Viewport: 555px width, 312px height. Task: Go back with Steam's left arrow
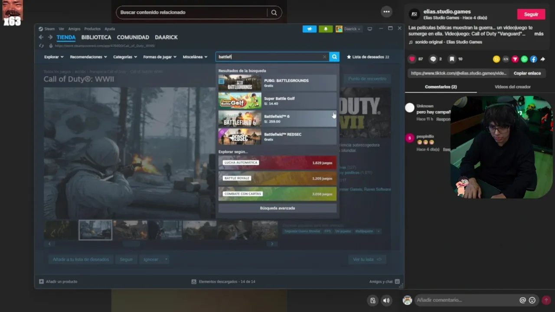(41, 37)
